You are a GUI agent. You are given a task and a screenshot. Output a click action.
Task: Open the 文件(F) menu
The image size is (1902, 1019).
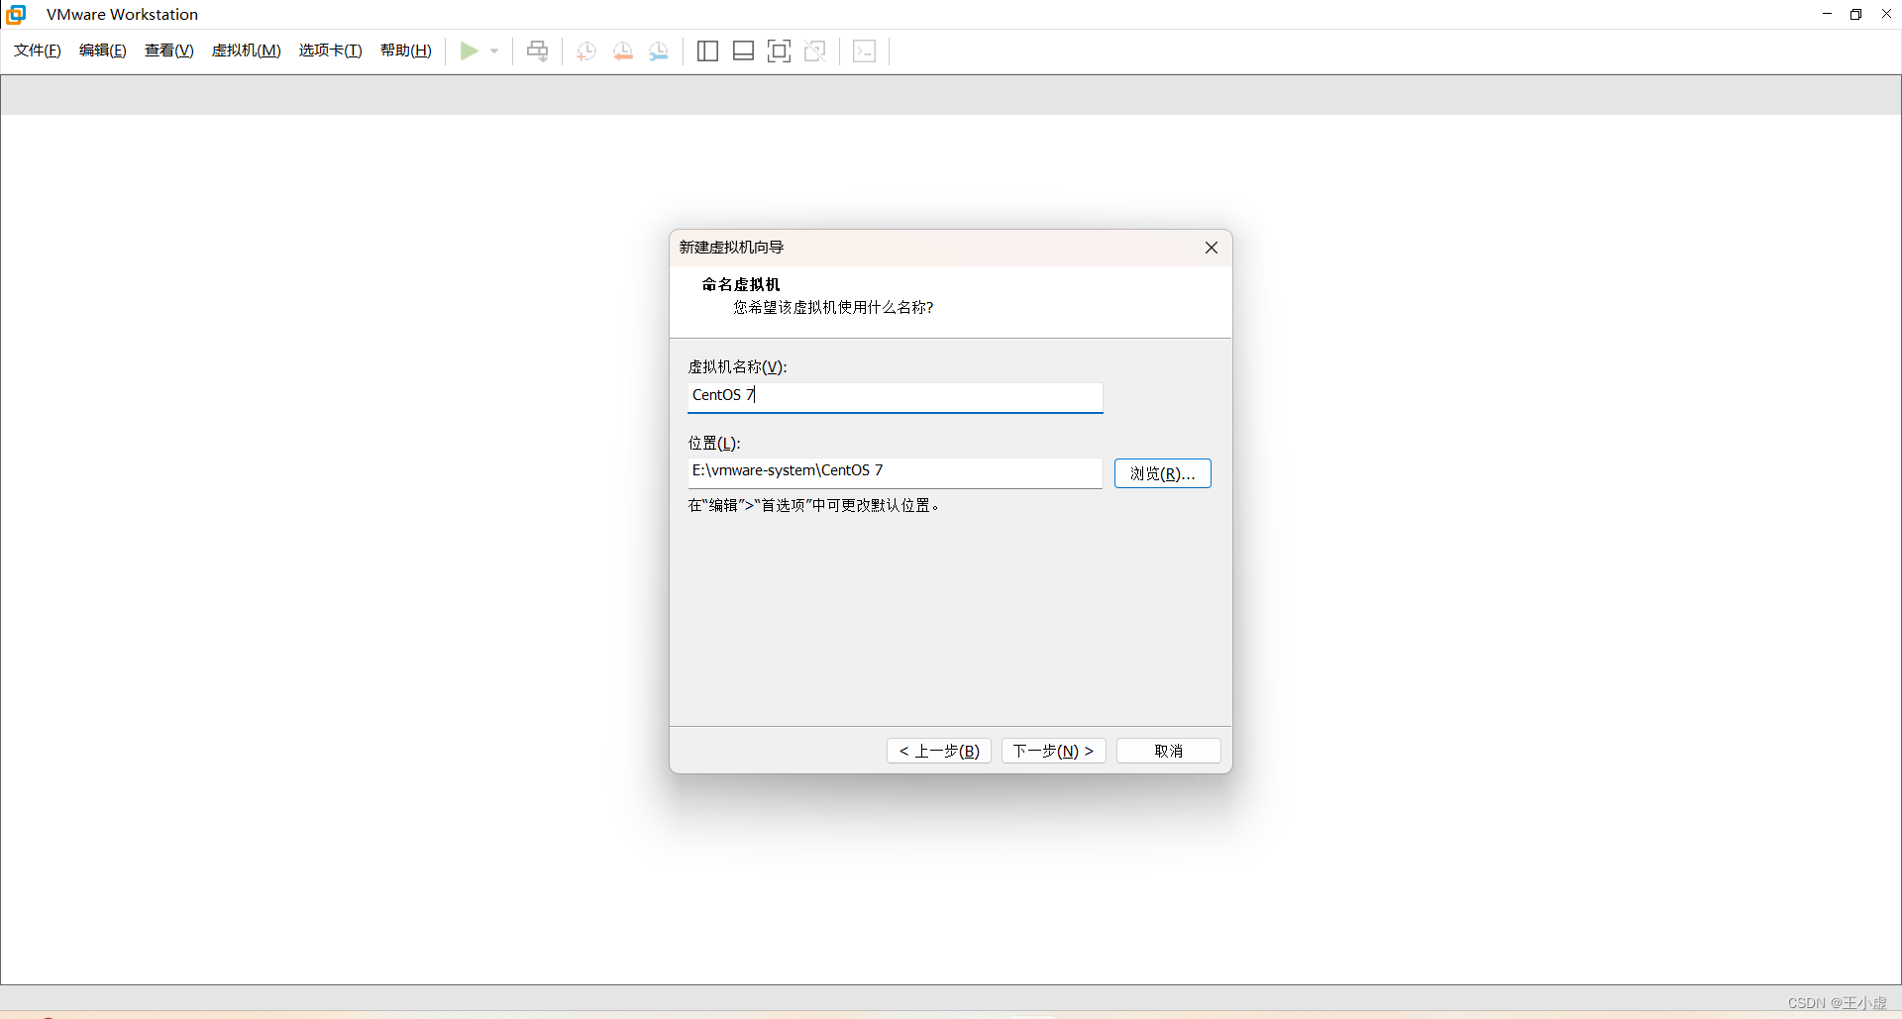click(38, 51)
